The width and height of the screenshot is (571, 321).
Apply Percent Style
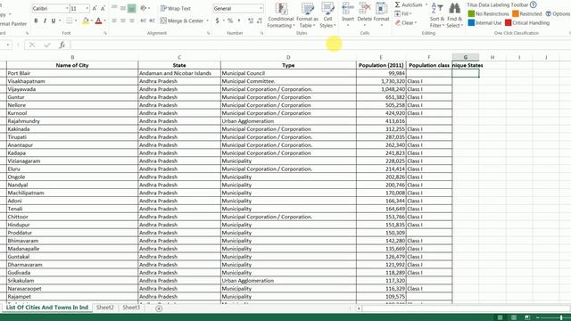[x=230, y=21]
